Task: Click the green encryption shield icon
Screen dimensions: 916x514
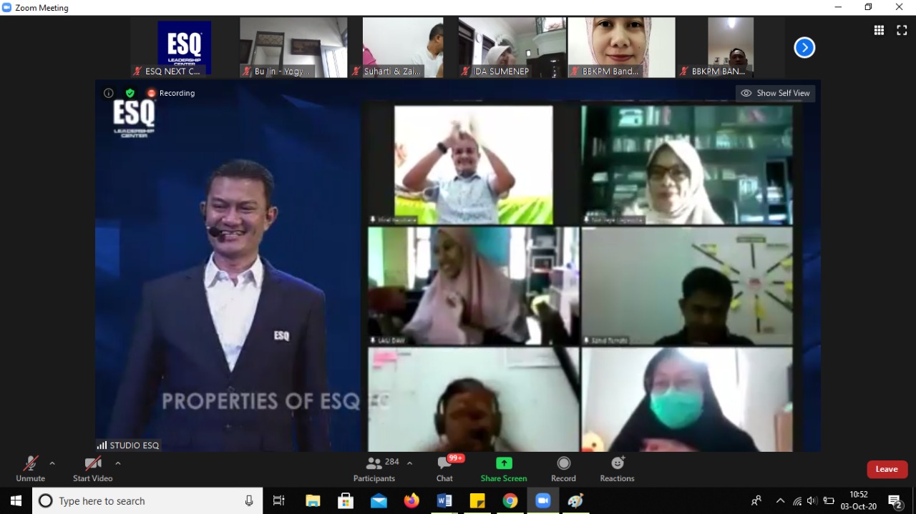Action: coord(130,93)
